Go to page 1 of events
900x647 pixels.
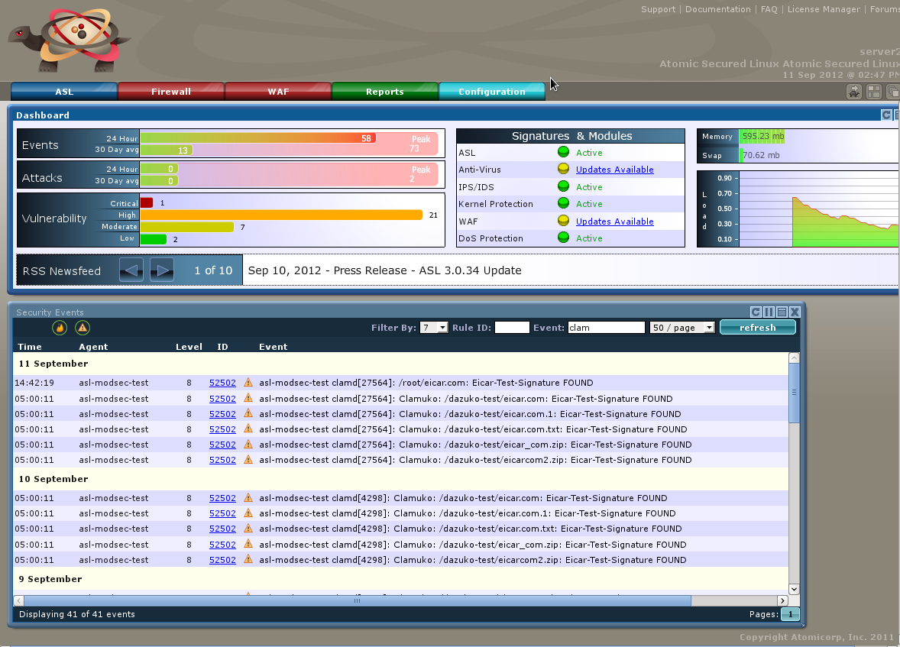pyautogui.click(x=791, y=614)
